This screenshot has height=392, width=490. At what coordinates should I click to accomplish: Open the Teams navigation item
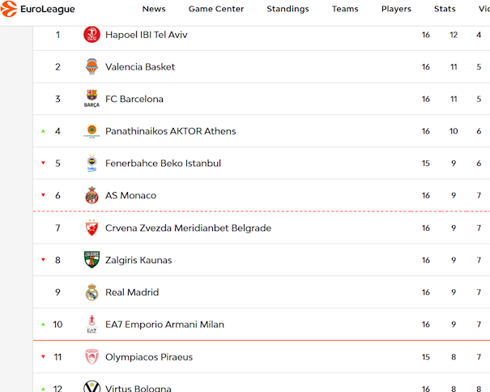click(345, 9)
